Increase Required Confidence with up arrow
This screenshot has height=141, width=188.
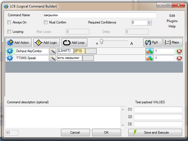pos(149,21)
